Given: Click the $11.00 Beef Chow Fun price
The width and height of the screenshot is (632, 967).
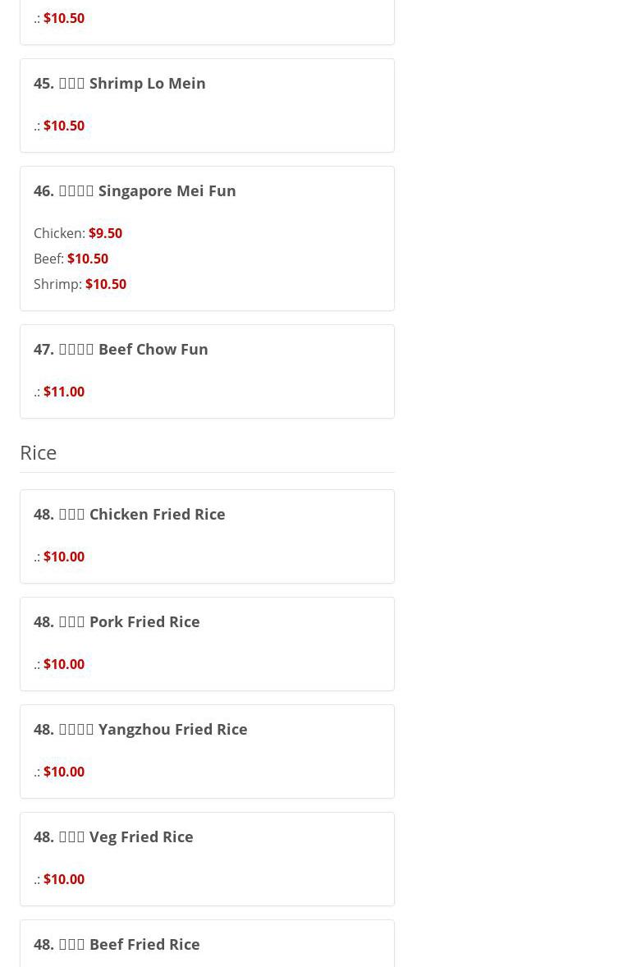Looking at the screenshot, I should (63, 392).
